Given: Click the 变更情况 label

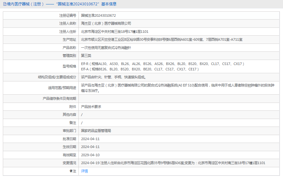Looking at the screenshot, I should coord(69,163).
